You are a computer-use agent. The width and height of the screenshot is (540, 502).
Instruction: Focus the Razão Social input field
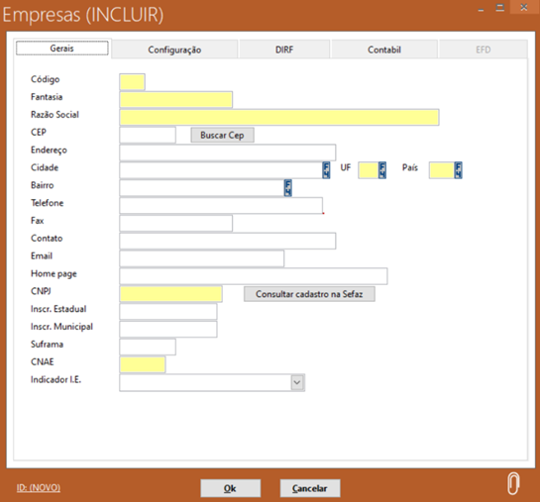coord(279,117)
